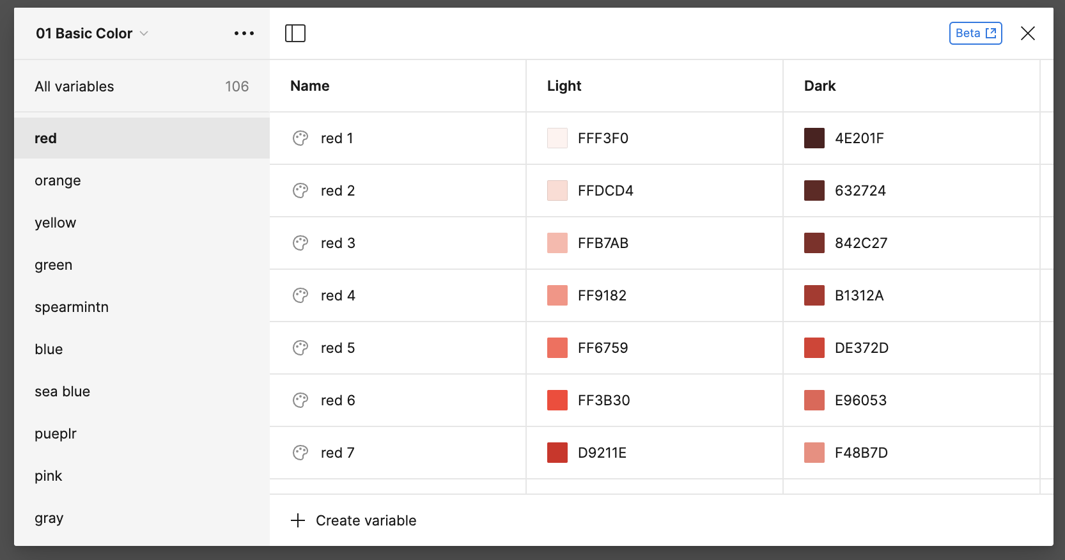Click the Create variable button label
The height and width of the screenshot is (560, 1065).
[x=366, y=520]
